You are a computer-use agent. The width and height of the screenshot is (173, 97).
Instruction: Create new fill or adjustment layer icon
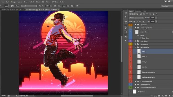coord(162,96)
